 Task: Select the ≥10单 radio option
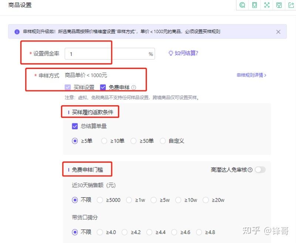(x=105, y=141)
